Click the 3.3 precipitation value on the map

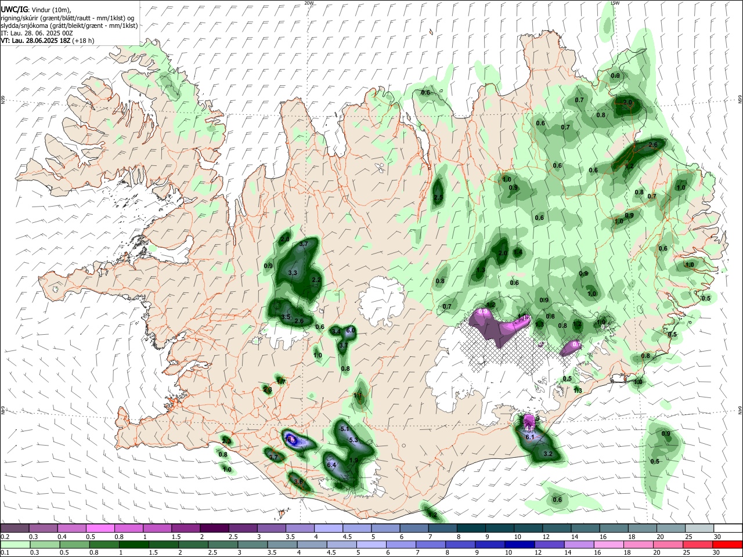(293, 273)
